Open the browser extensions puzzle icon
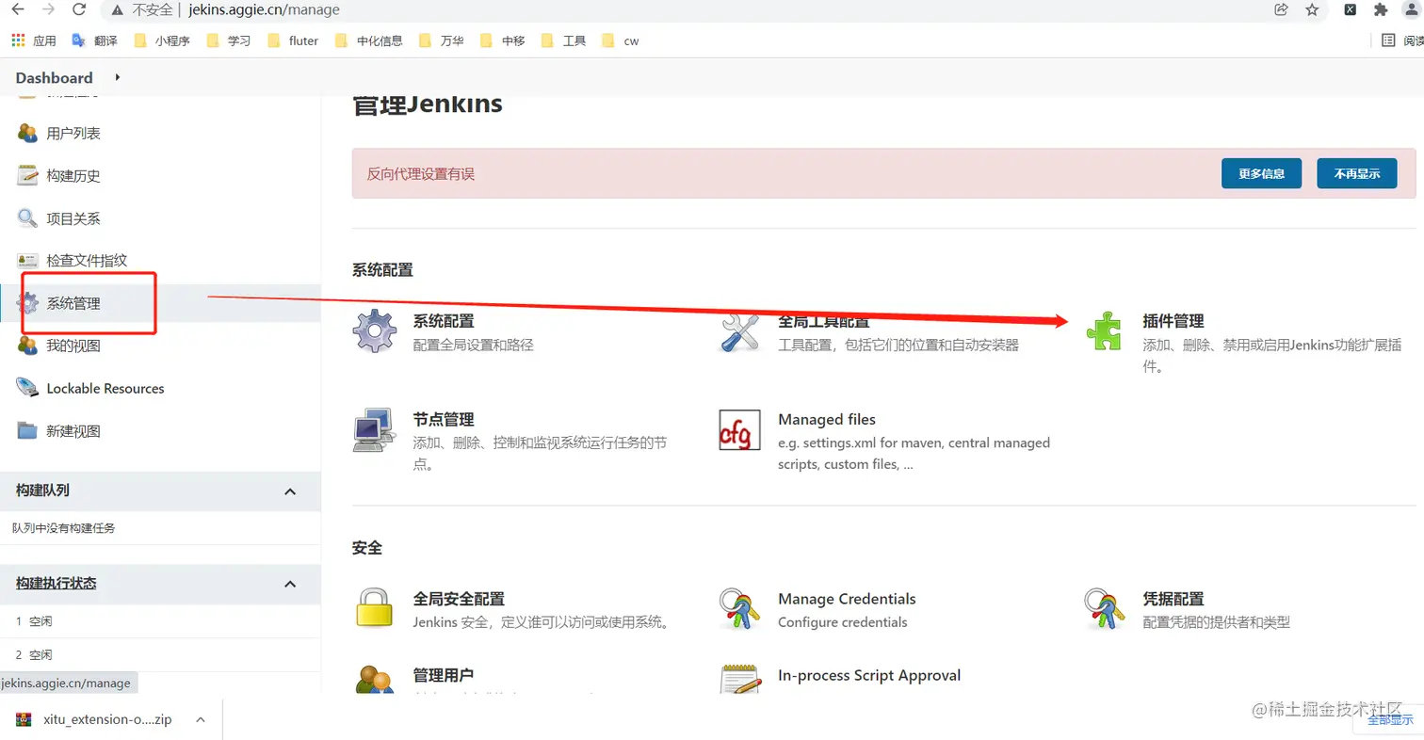 1381,9
